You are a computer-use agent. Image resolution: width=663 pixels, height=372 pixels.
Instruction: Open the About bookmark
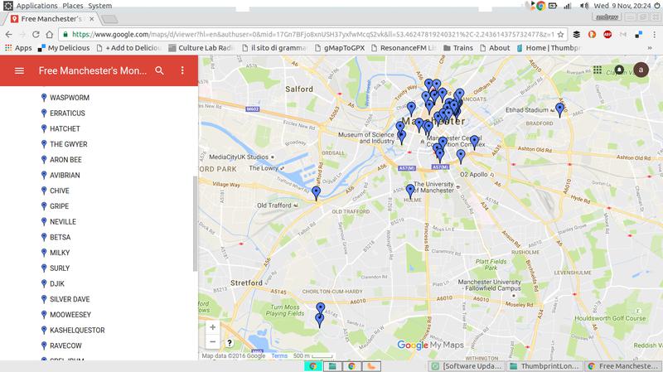tap(495, 48)
